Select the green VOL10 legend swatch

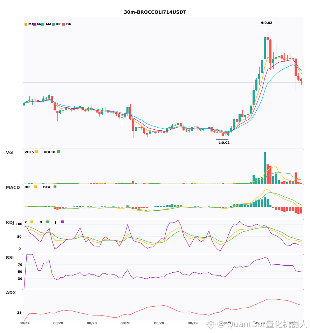point(58,152)
